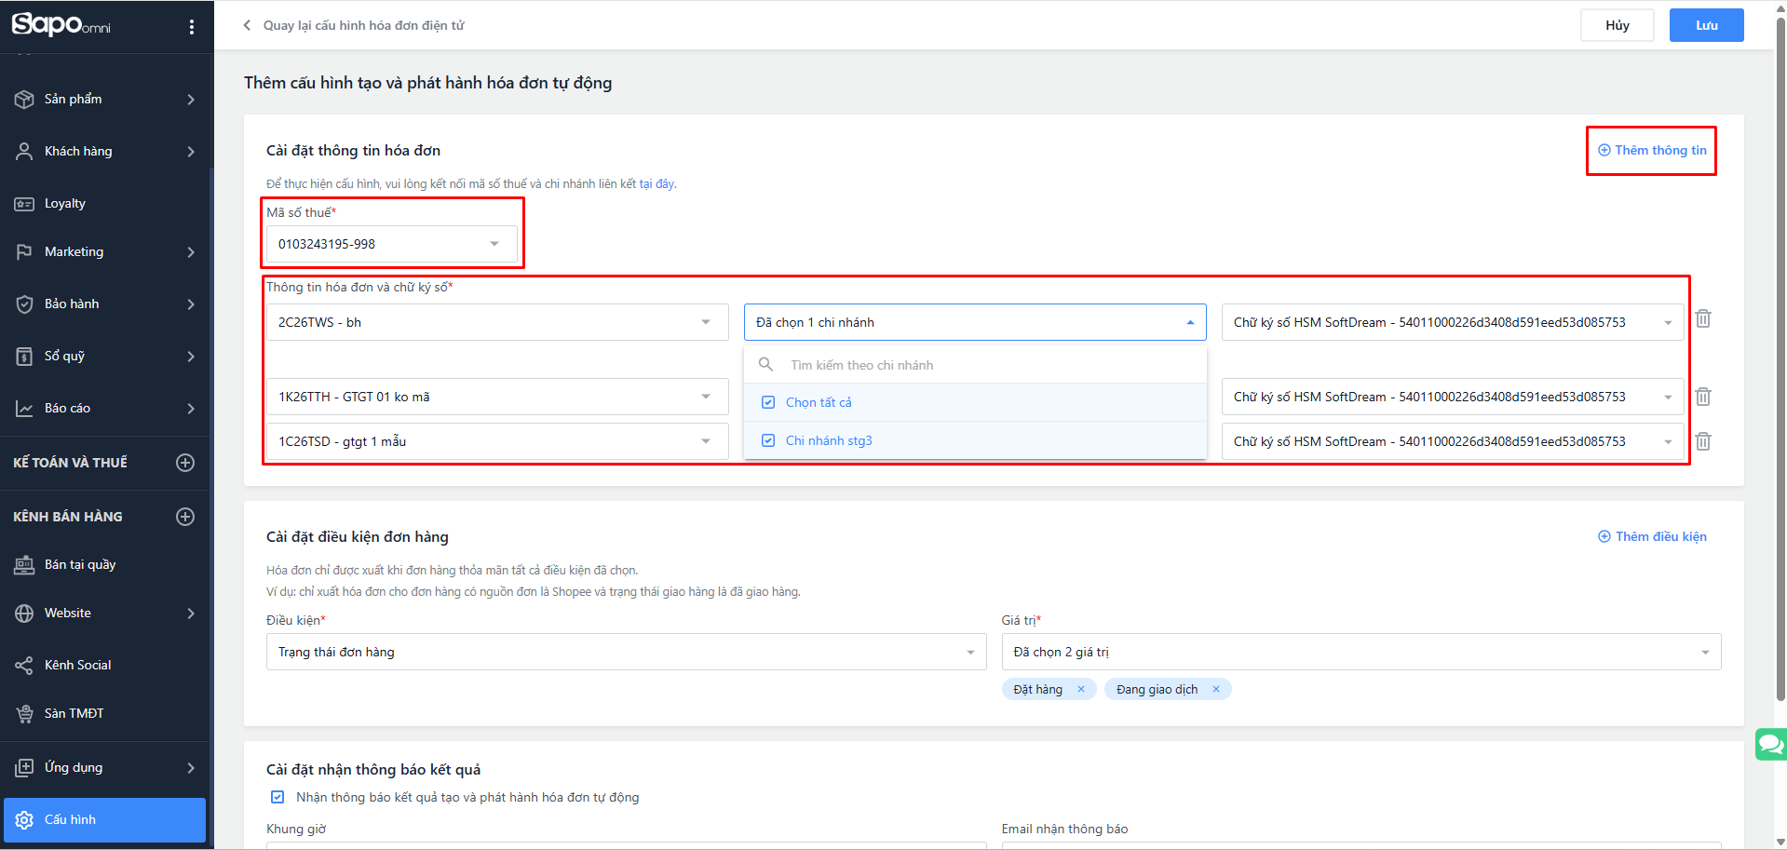Remove the Đang giao dịch value tag
This screenshot has width=1787, height=850.
(1216, 690)
